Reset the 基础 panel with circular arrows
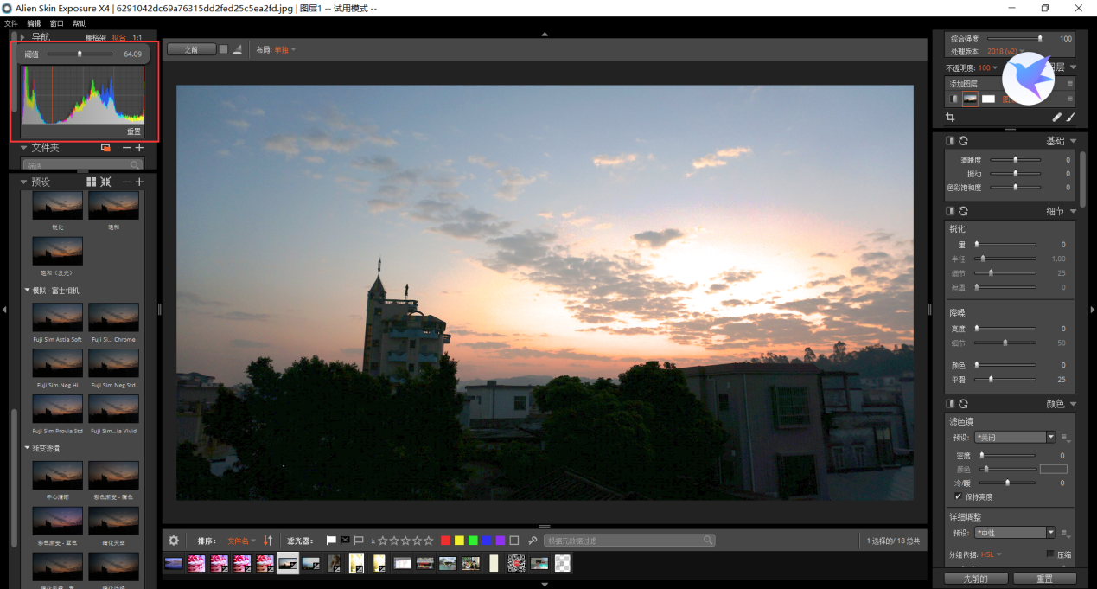Image resolution: width=1097 pixels, height=589 pixels. (x=963, y=140)
